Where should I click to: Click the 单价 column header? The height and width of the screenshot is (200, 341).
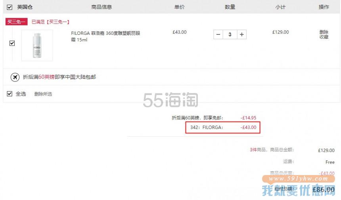point(179,7)
